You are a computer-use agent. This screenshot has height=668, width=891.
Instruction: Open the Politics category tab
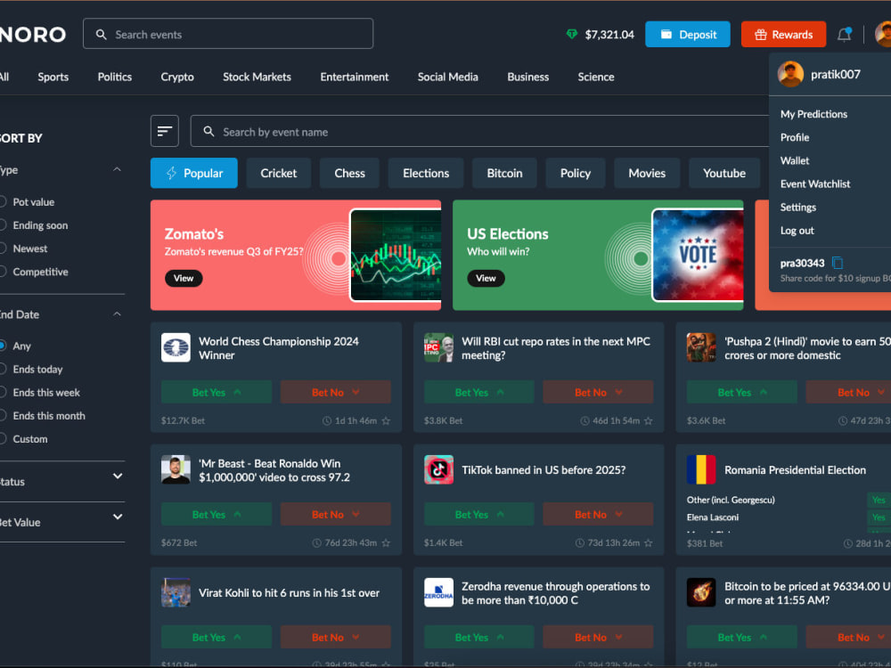click(x=114, y=77)
